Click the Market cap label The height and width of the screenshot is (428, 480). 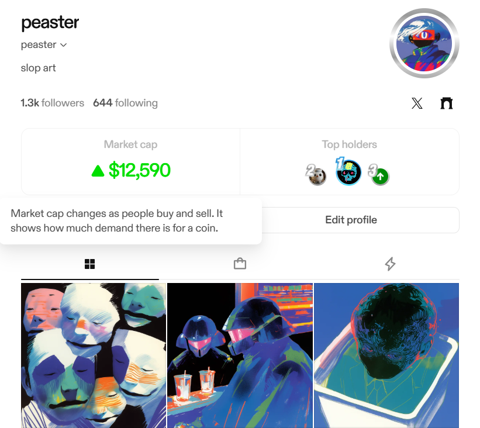(131, 144)
